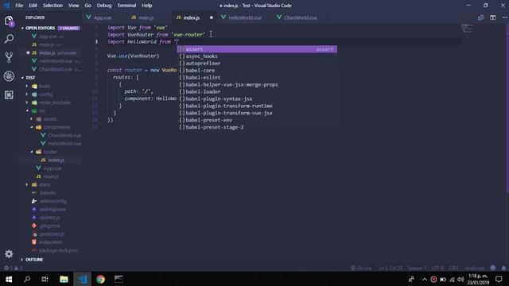Screen dimensions: 509x286
Task: Open Windows taskbar search
Action: click(27, 279)
